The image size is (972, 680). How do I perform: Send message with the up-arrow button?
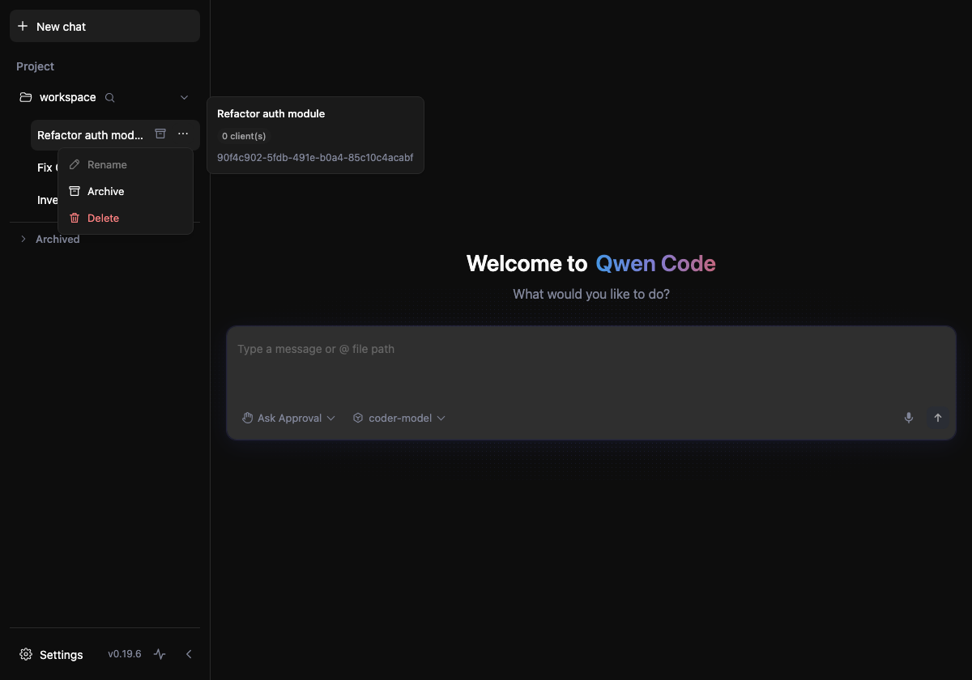click(x=938, y=418)
